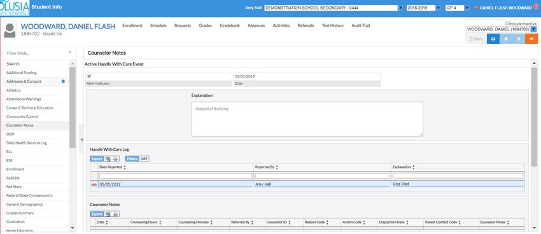The height and width of the screenshot is (234, 541).
Task: Check the Include Inactive checkbox
Action: pos(507,23)
